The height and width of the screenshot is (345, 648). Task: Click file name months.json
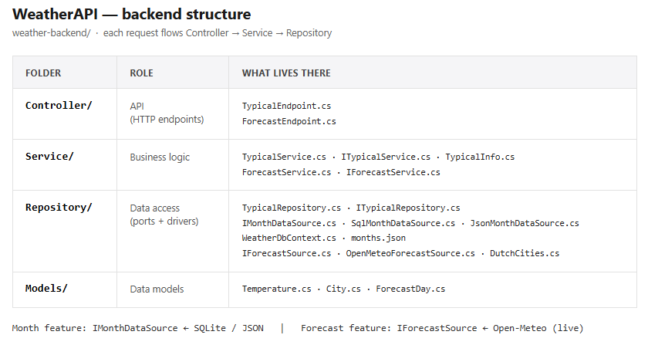(378, 238)
